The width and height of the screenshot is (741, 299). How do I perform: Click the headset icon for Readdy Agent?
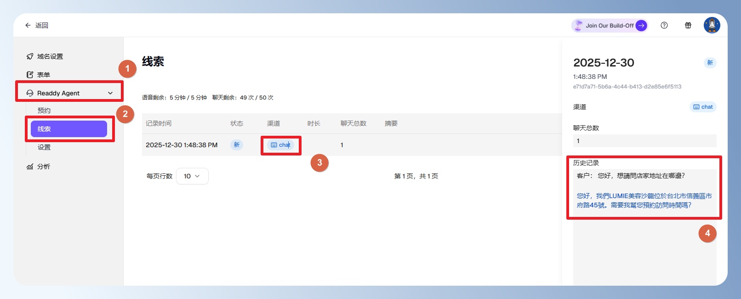30,93
